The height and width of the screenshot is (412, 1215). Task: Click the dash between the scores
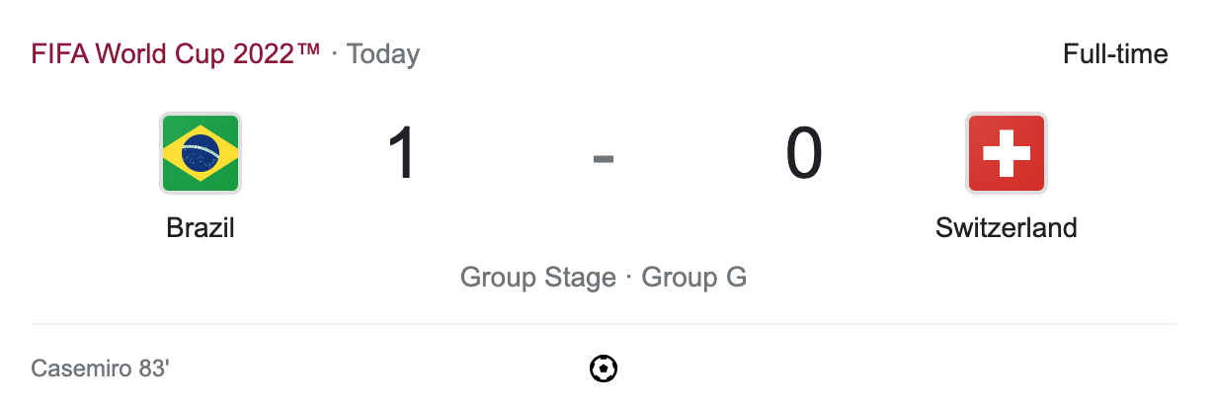tap(604, 157)
